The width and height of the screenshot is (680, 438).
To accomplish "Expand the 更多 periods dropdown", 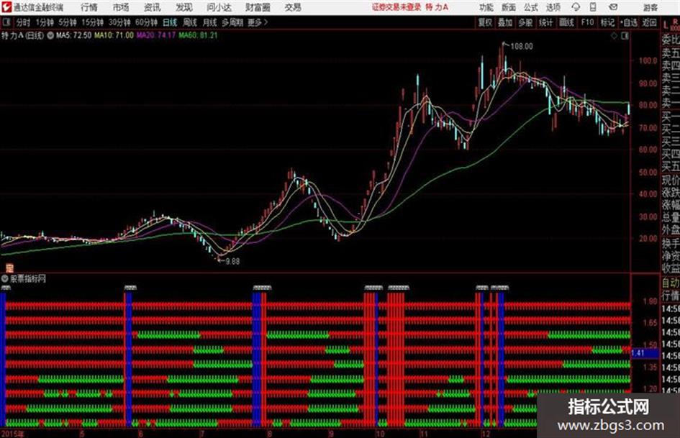I will 258,22.
